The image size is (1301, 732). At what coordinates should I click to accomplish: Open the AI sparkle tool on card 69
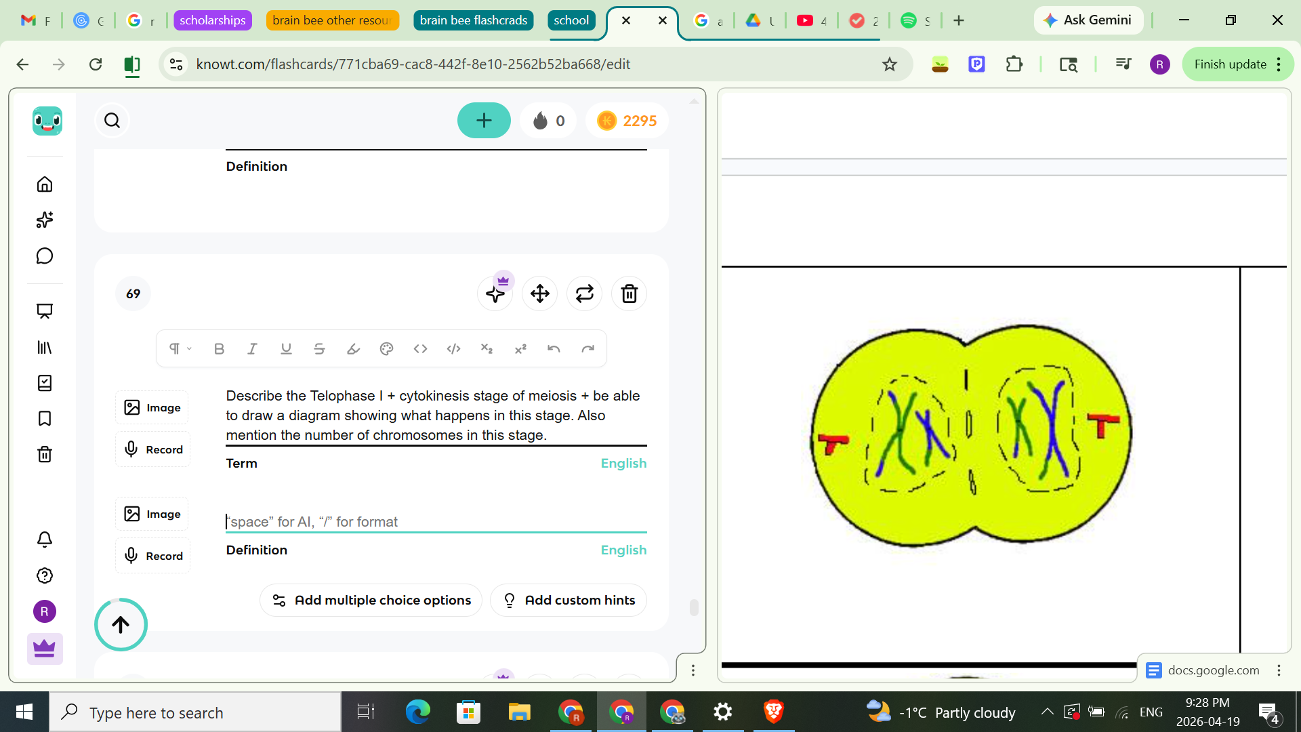(495, 293)
